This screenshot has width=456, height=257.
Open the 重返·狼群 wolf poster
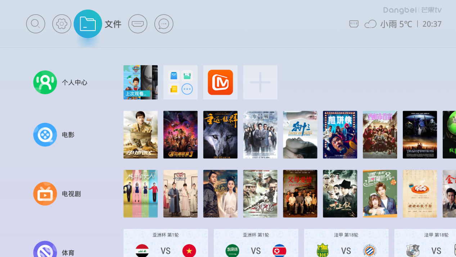coord(220,135)
